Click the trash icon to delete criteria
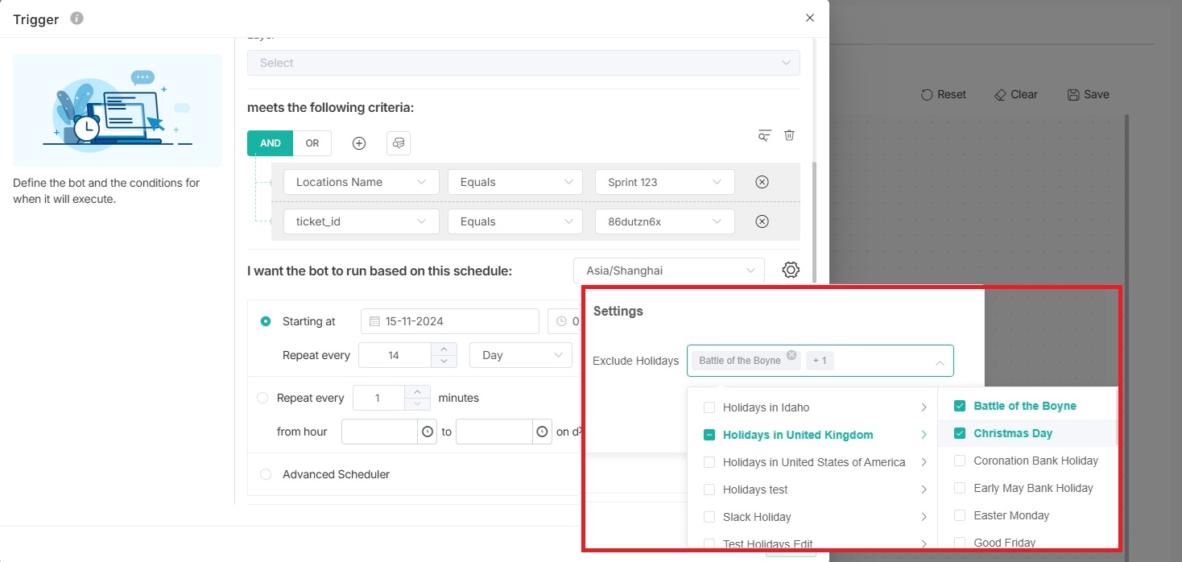Viewport: 1182px width, 562px height. 789,135
